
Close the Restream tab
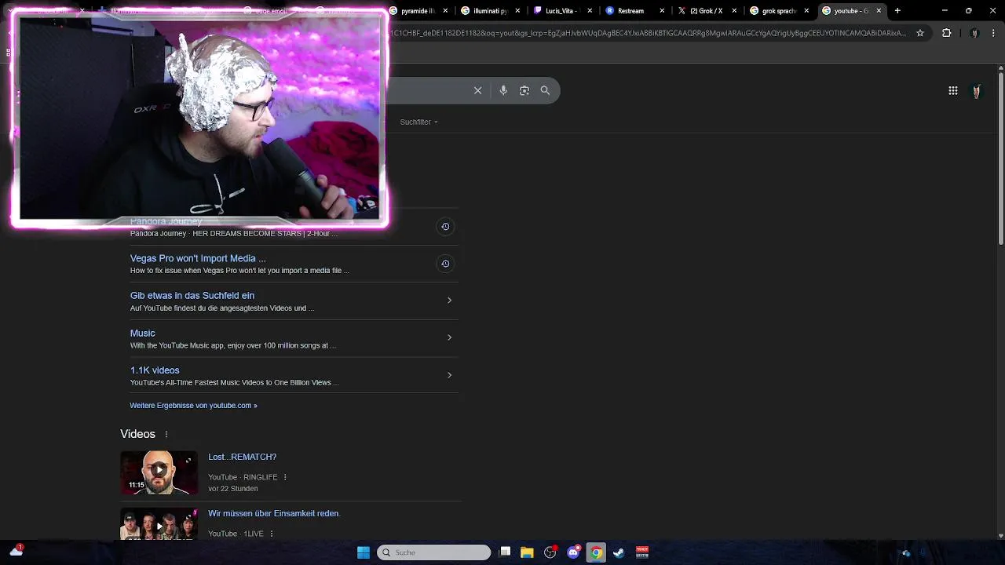662,11
